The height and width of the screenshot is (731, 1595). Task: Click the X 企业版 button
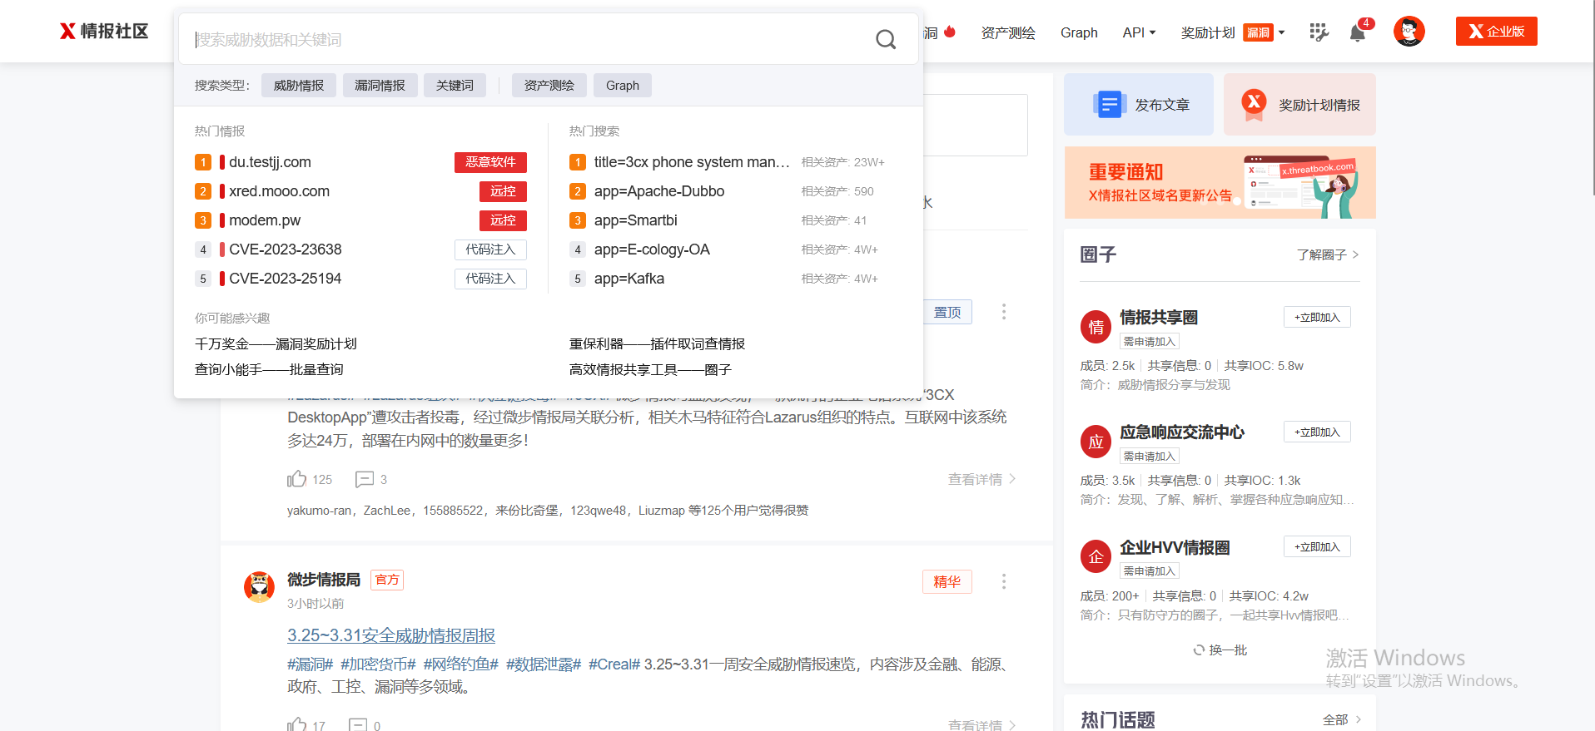[1496, 32]
